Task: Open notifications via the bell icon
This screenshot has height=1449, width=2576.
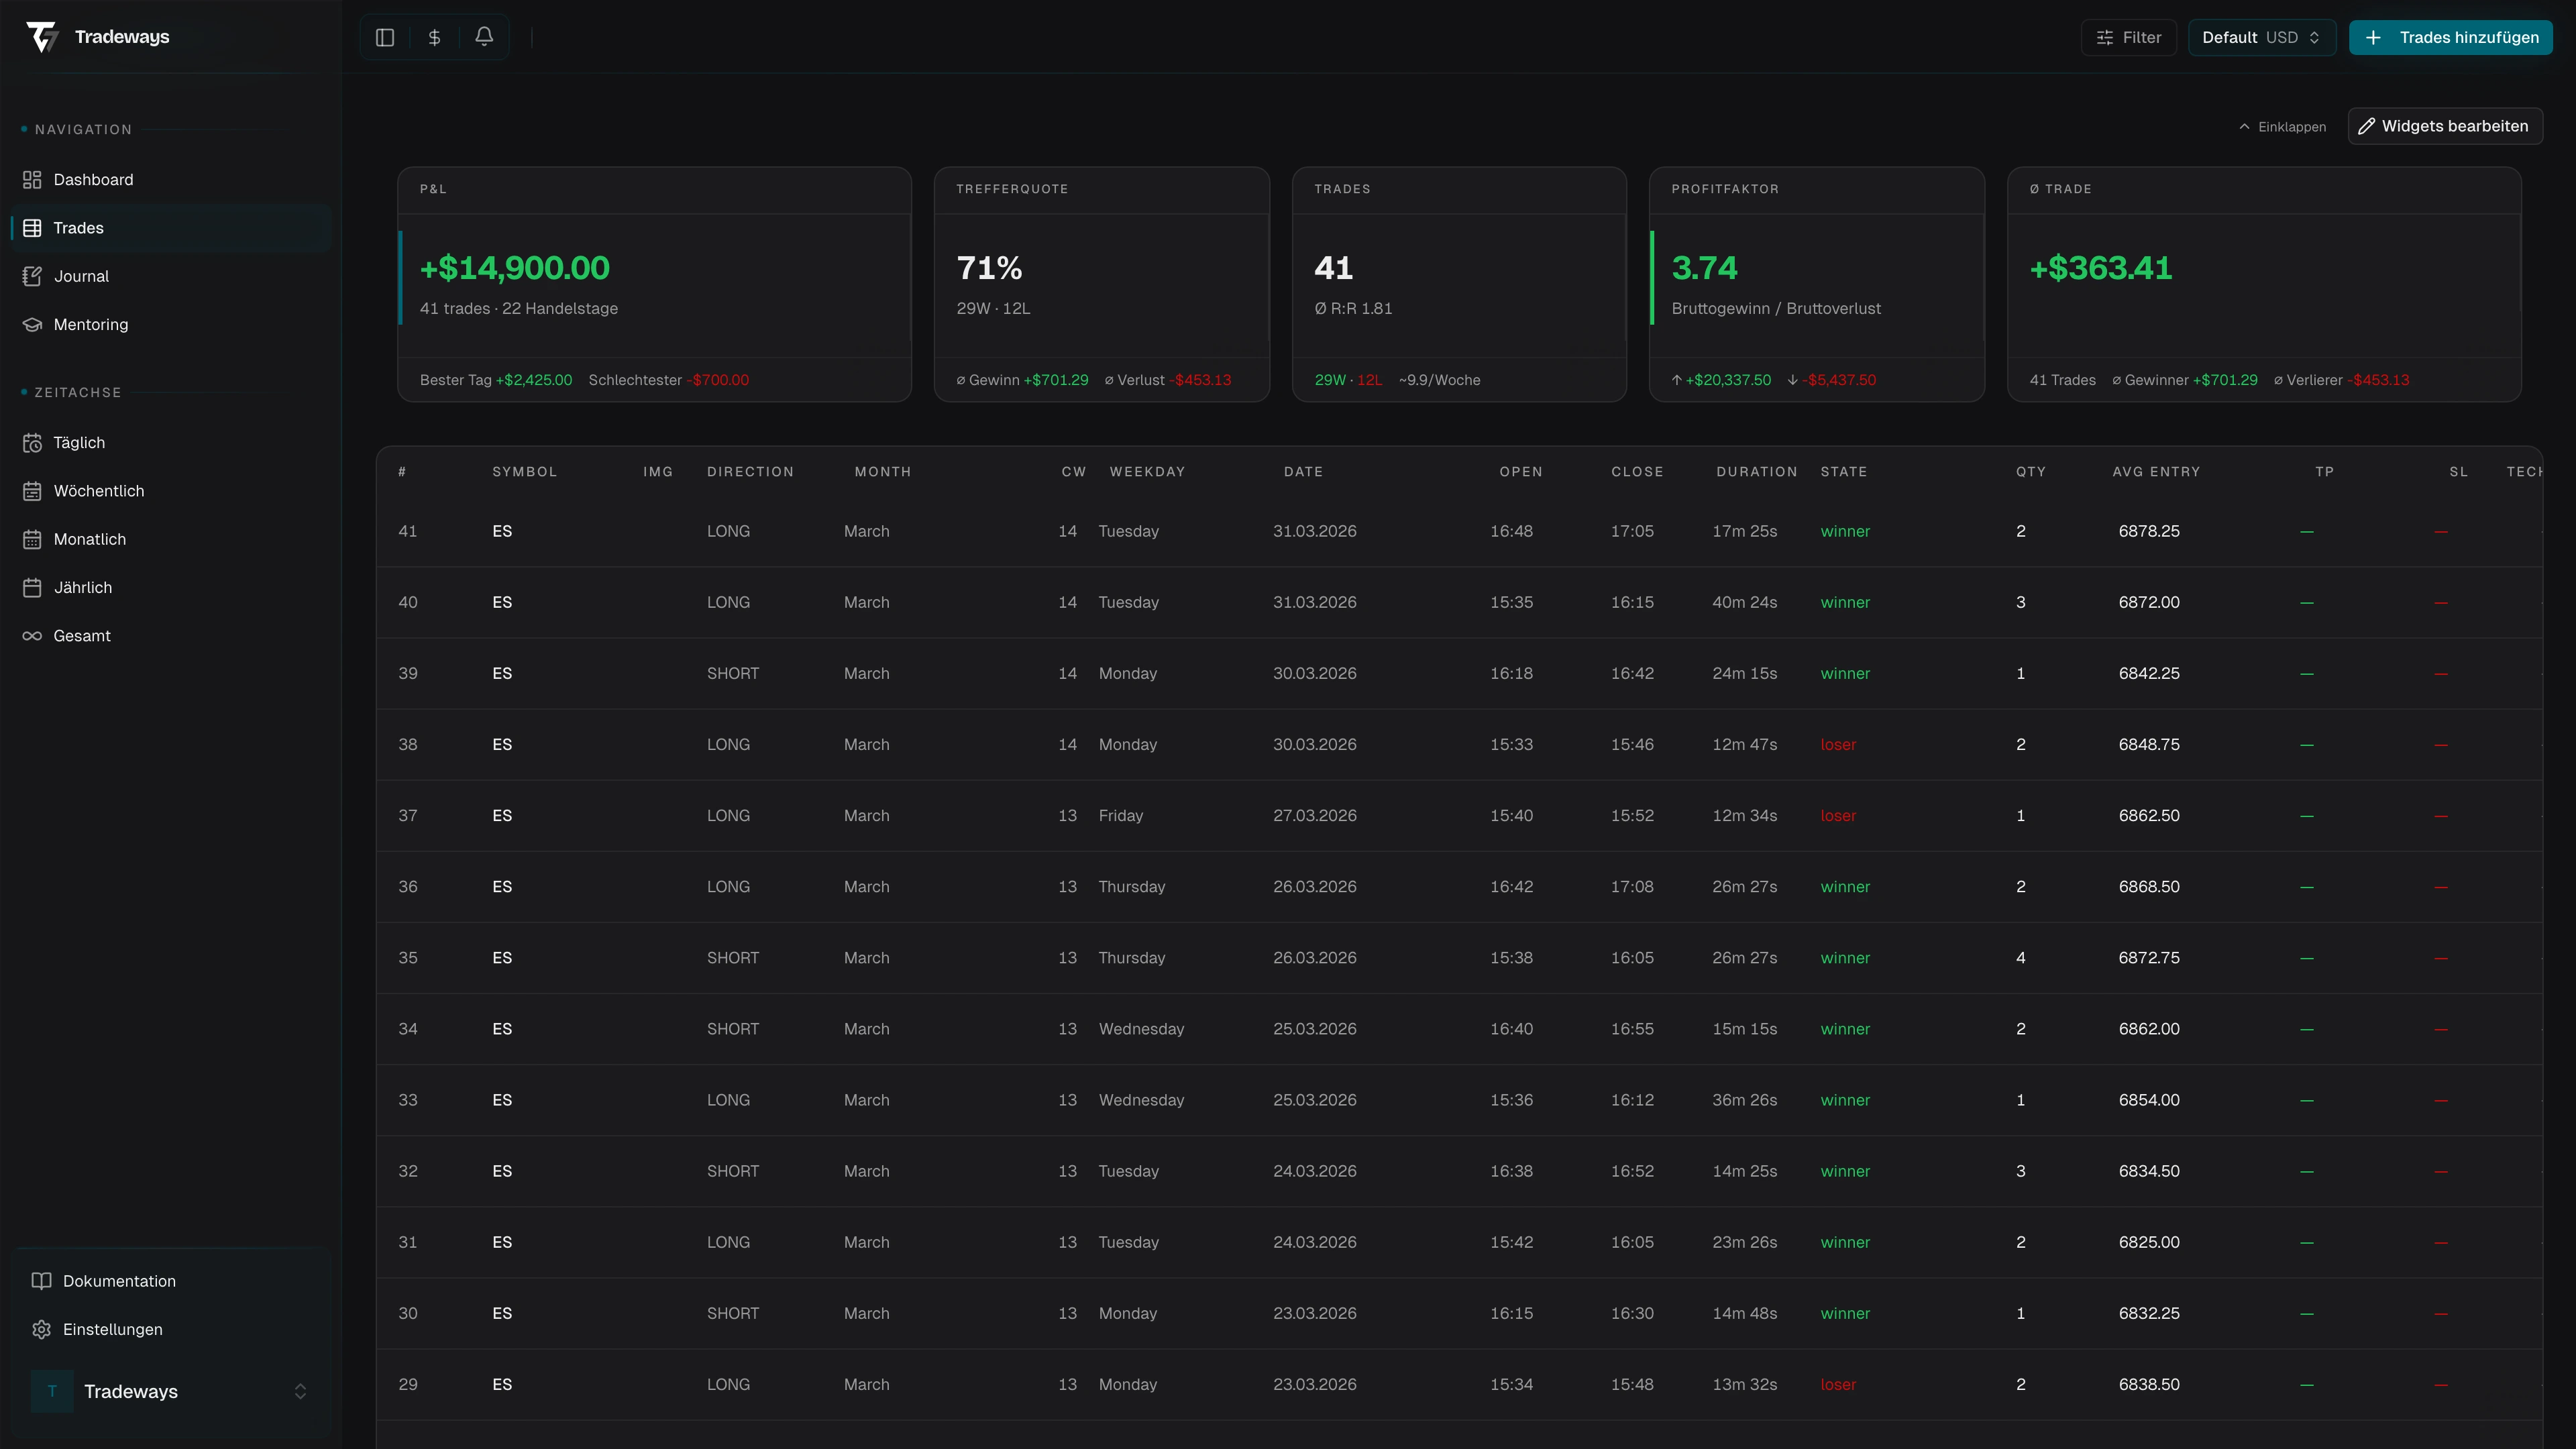Action: click(x=485, y=37)
